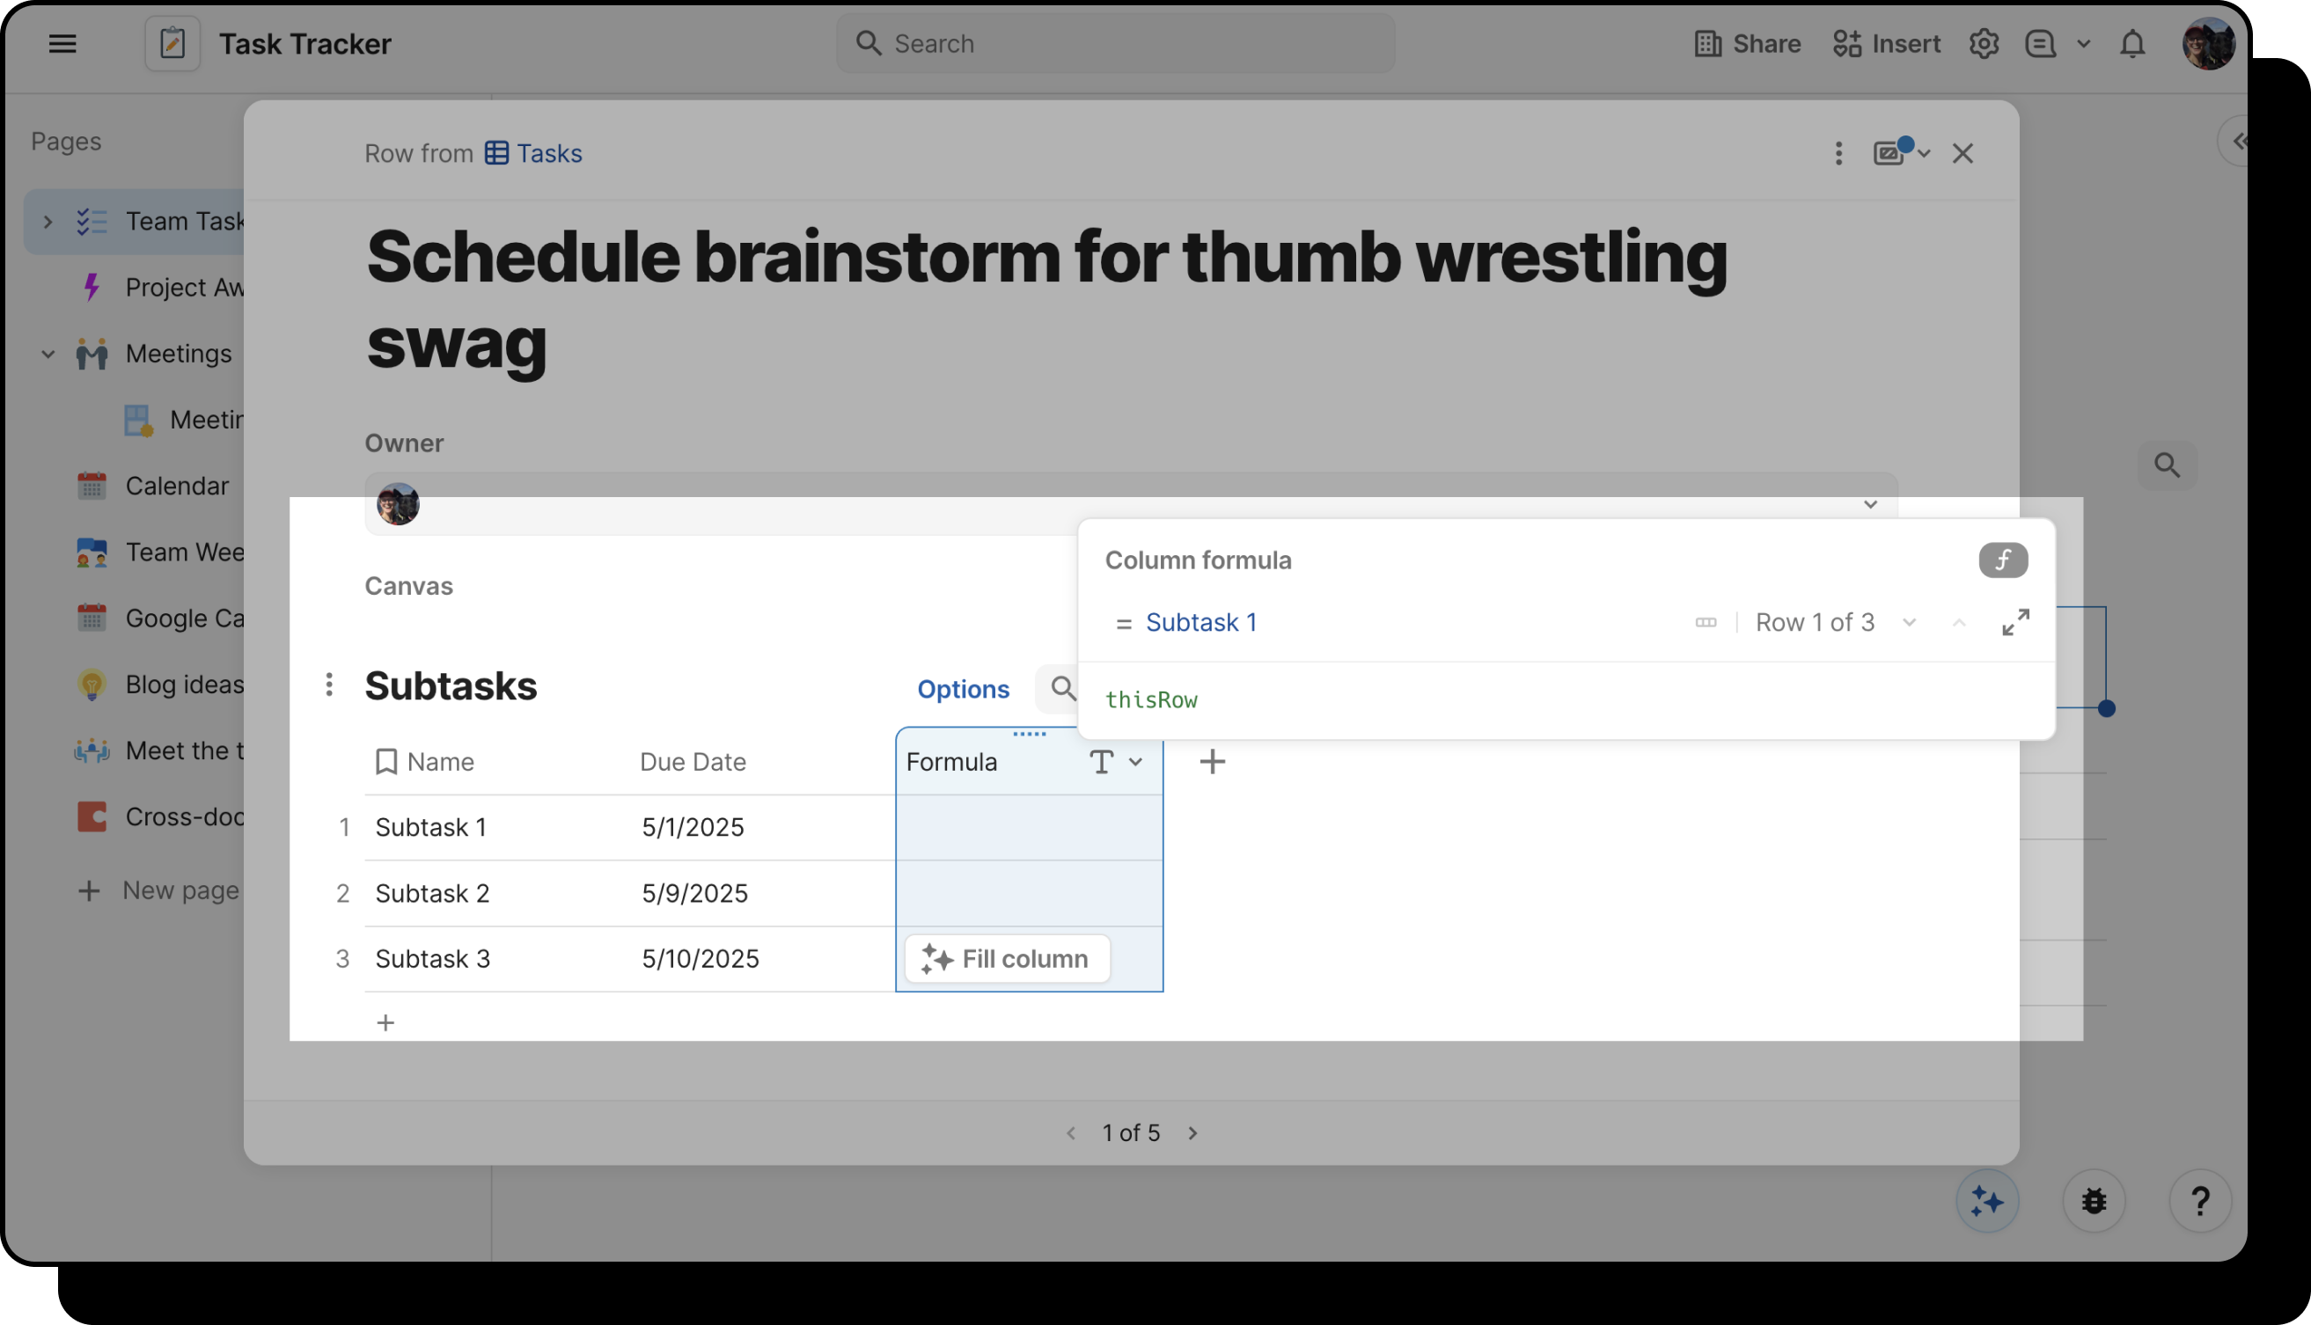The image size is (2311, 1325).
Task: Click the Share button in header
Action: coord(1748,44)
